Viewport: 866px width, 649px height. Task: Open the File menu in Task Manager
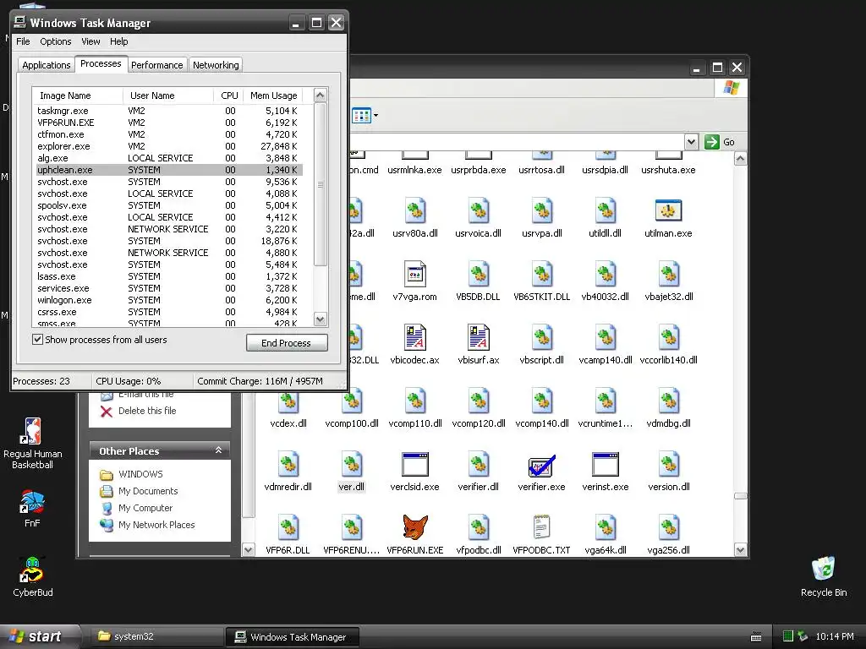click(23, 41)
